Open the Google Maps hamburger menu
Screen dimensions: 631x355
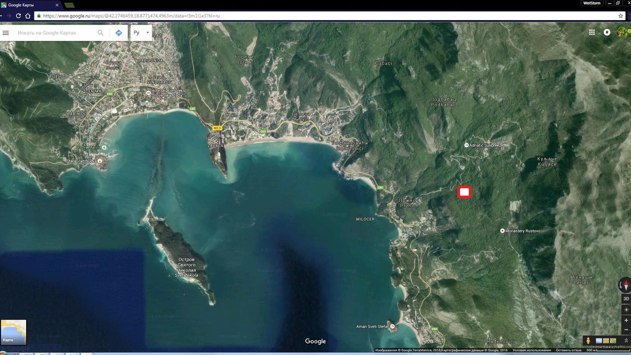6,33
